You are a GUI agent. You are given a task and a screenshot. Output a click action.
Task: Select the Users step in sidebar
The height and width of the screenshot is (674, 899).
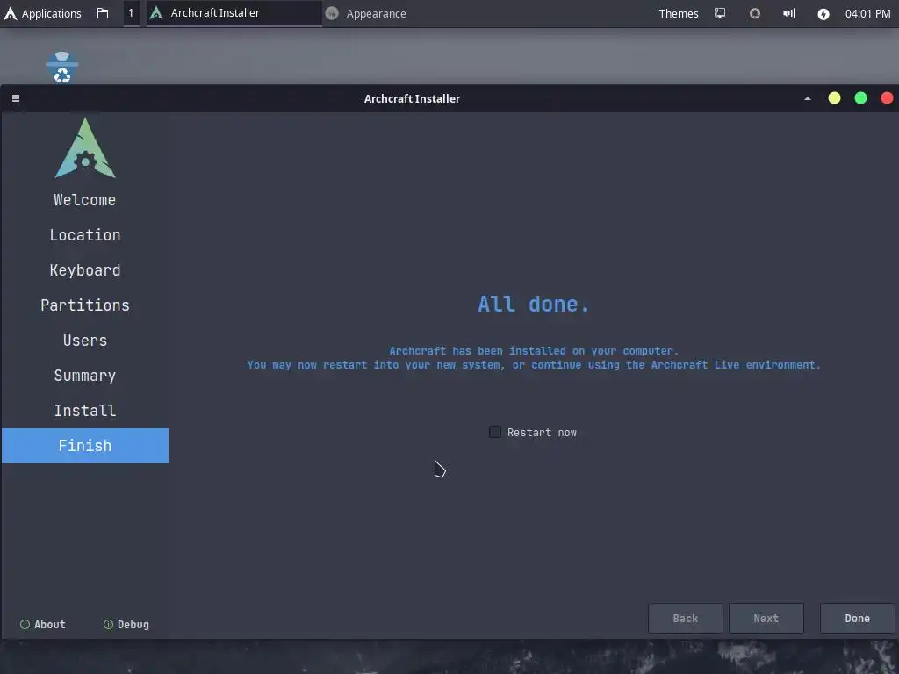[85, 341]
